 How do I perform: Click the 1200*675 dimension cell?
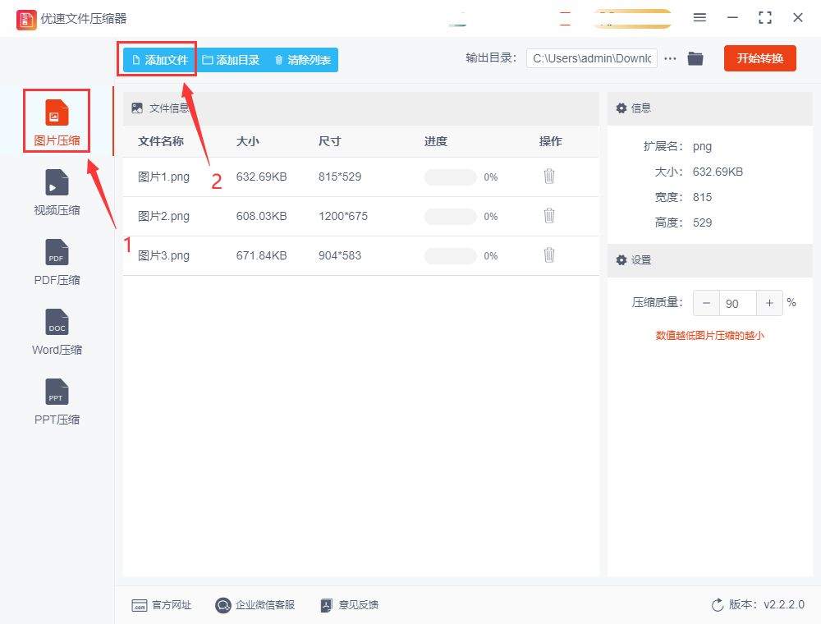[343, 216]
